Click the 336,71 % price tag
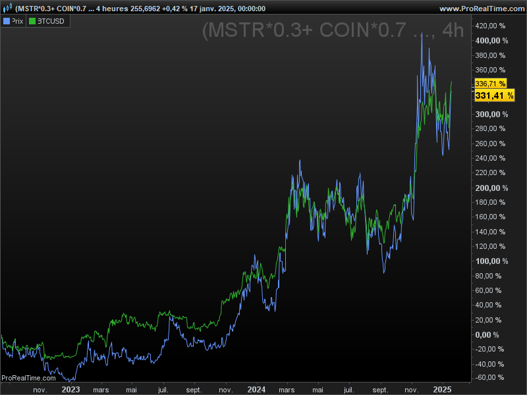This screenshot has width=527, height=395. pos(490,84)
